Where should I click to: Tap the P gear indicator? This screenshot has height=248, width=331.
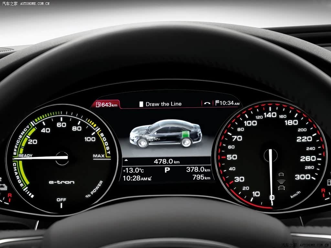(167, 170)
